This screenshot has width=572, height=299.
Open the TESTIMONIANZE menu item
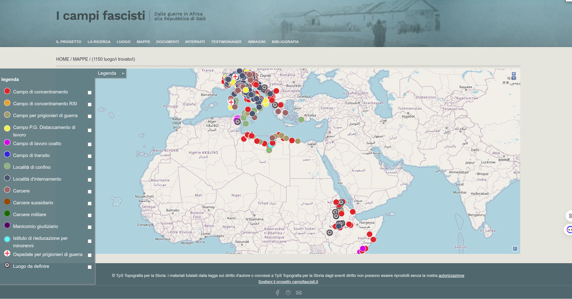click(x=226, y=42)
